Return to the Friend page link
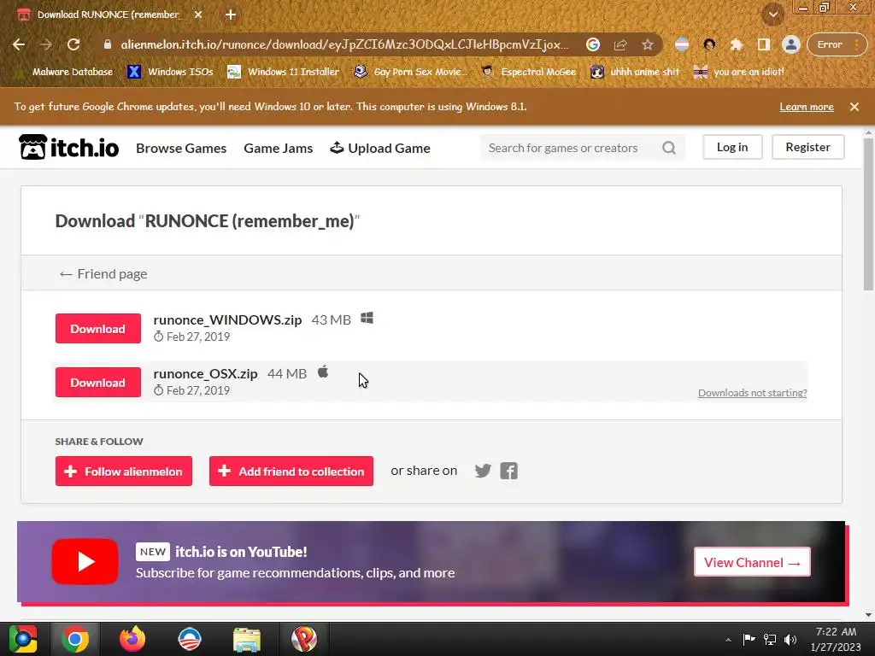The height and width of the screenshot is (656, 875). coord(103,274)
